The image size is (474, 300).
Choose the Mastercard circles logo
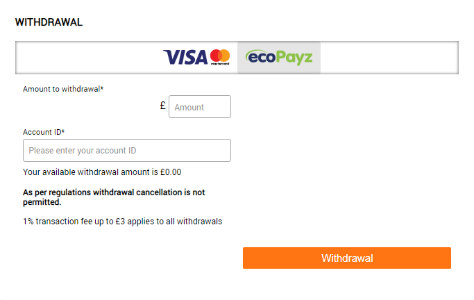coord(220,56)
